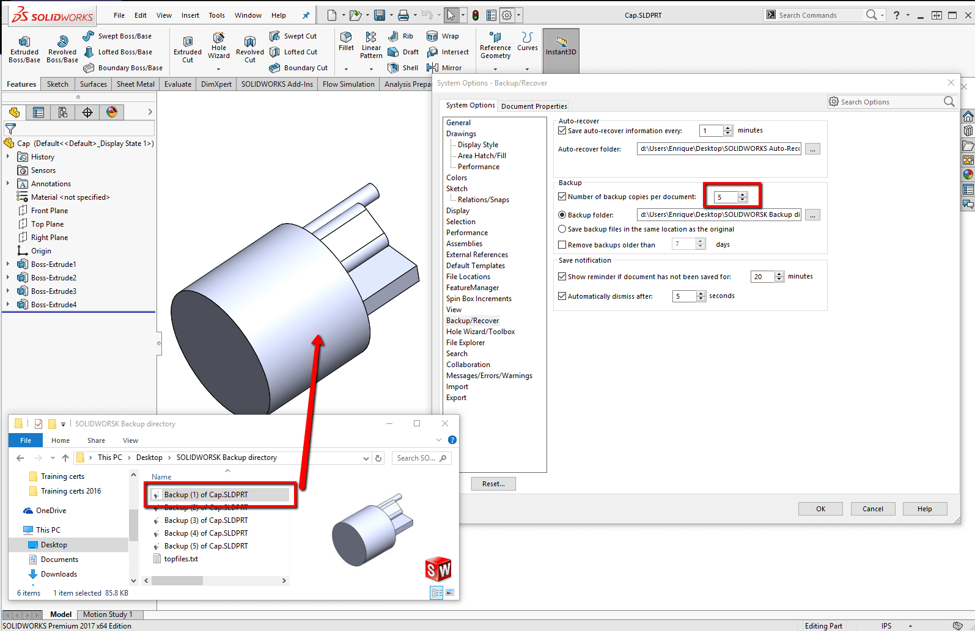
Task: Click the OK button in System Options
Action: pyautogui.click(x=820, y=509)
